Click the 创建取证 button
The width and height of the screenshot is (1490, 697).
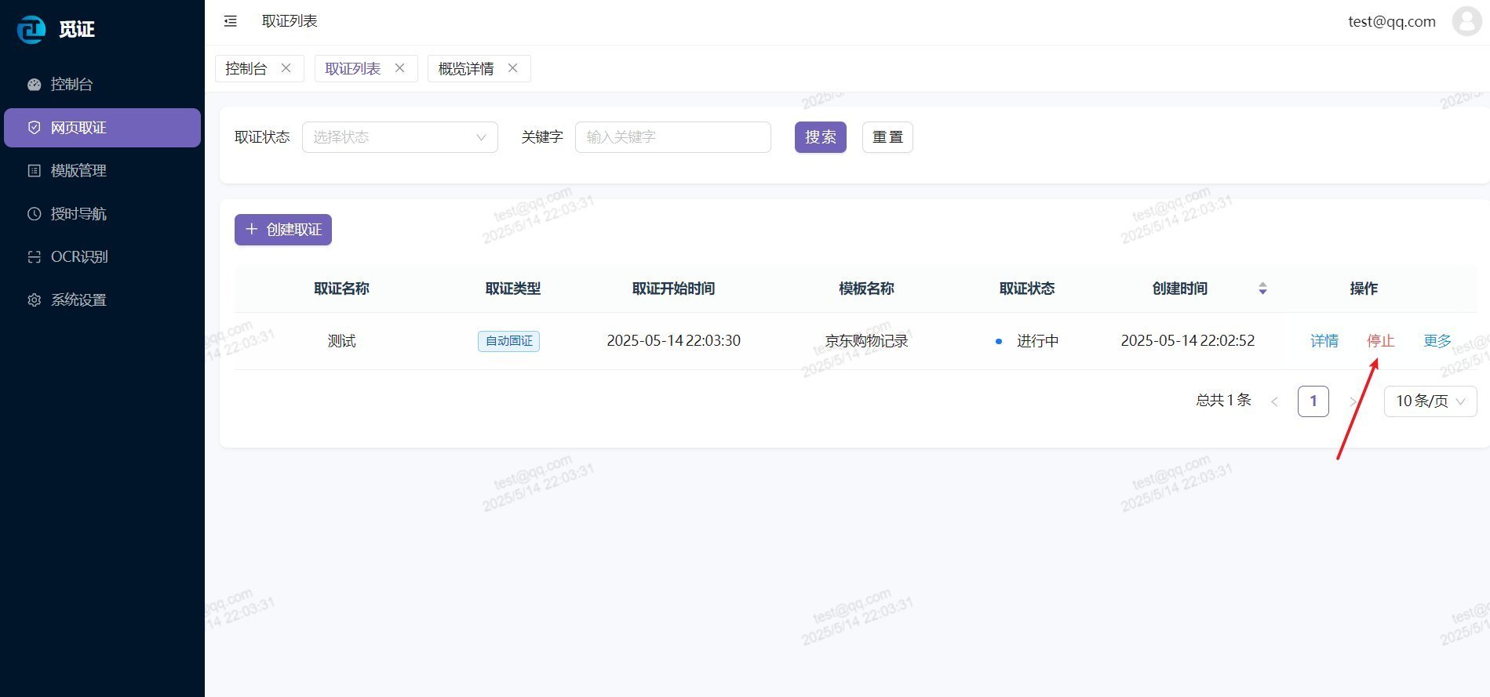283,230
